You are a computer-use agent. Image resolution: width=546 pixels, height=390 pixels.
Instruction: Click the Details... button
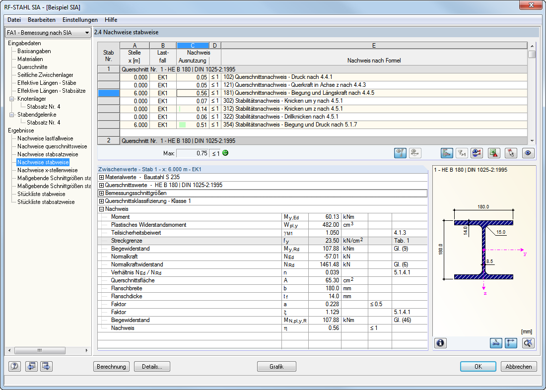152,367
